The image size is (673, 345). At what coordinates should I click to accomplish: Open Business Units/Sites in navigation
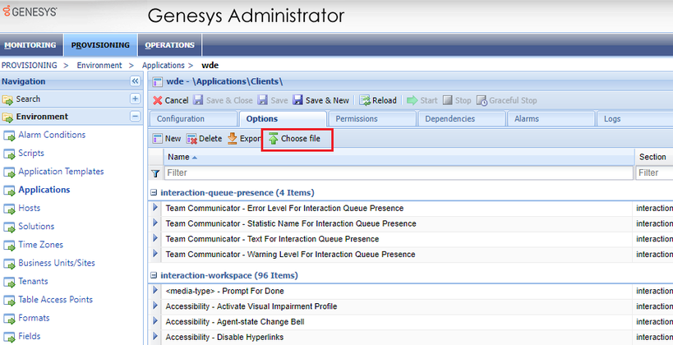click(x=57, y=263)
